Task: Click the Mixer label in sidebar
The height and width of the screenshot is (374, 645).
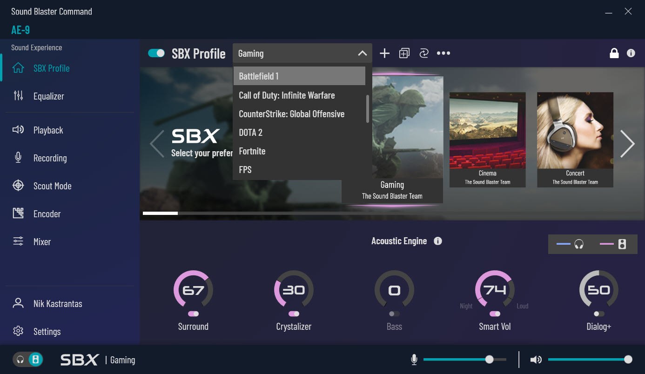Action: click(42, 242)
